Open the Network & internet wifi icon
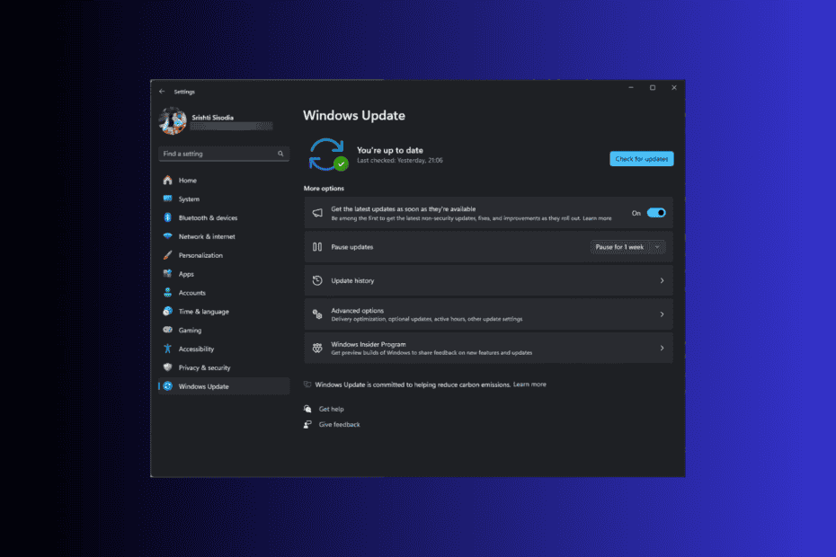Image resolution: width=836 pixels, height=557 pixels. pos(167,236)
